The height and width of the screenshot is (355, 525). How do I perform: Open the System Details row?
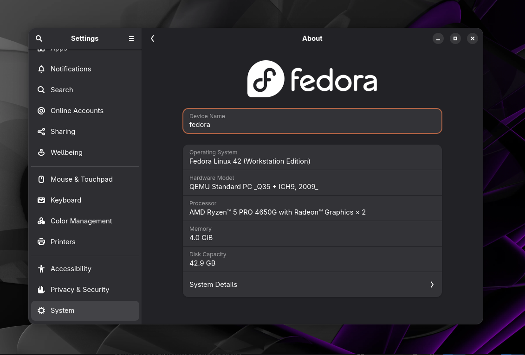312,284
